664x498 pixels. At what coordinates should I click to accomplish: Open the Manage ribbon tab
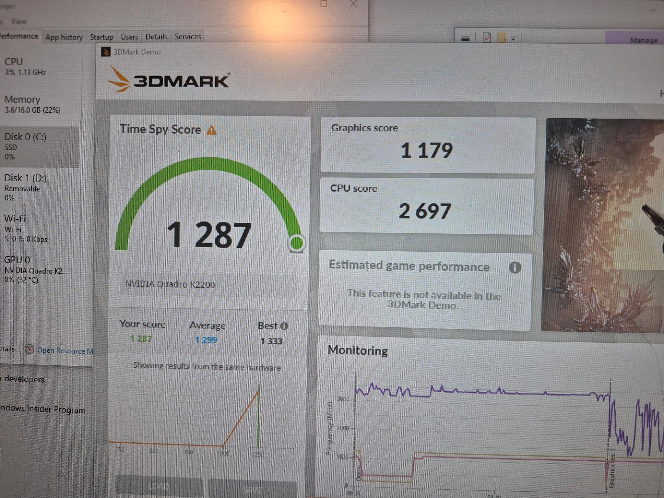643,41
